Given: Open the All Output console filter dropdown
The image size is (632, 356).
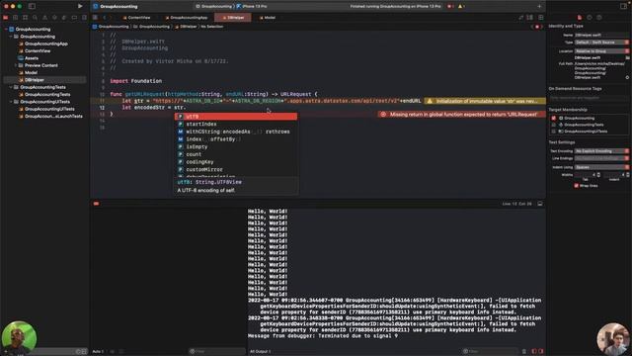Looking at the screenshot, I should (261, 352).
